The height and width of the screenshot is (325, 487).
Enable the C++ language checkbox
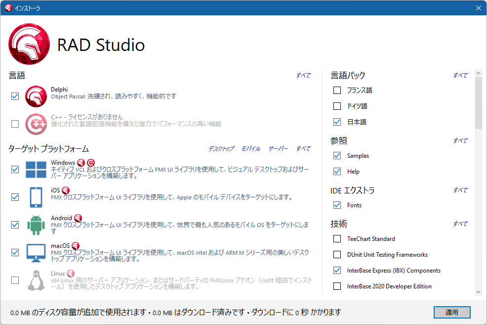coord(15,124)
